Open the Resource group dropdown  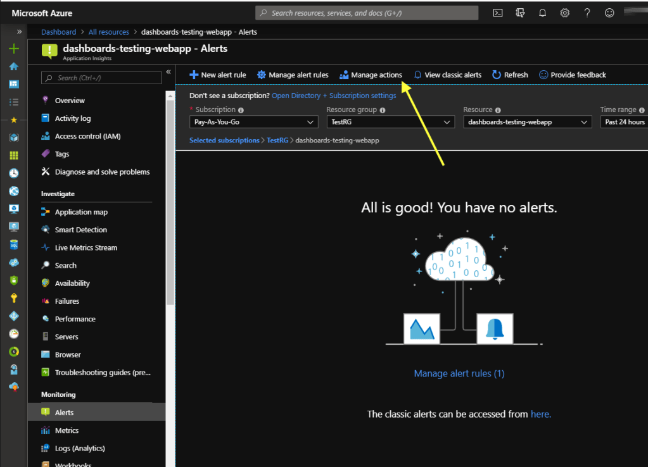coord(390,122)
